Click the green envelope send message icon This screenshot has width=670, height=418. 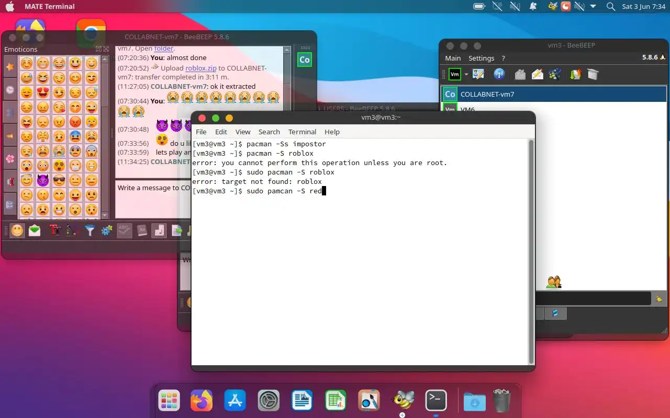(35, 230)
